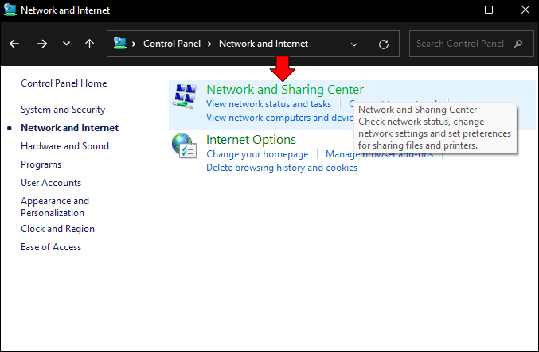Click Manage browser add-ons link

380,154
